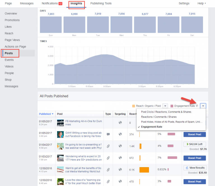Click the globe targeting icon for 12/30 4:13 pm post

tap(120, 169)
